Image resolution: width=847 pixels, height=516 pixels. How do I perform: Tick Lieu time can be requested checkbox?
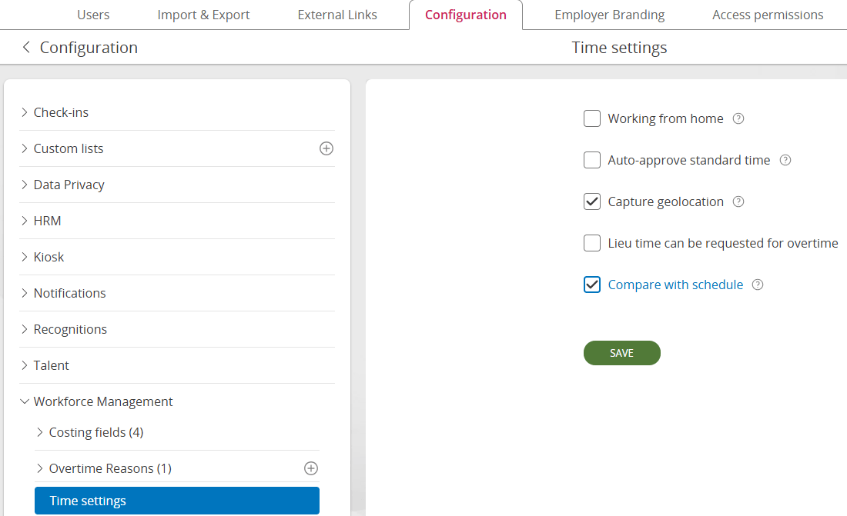pos(592,243)
